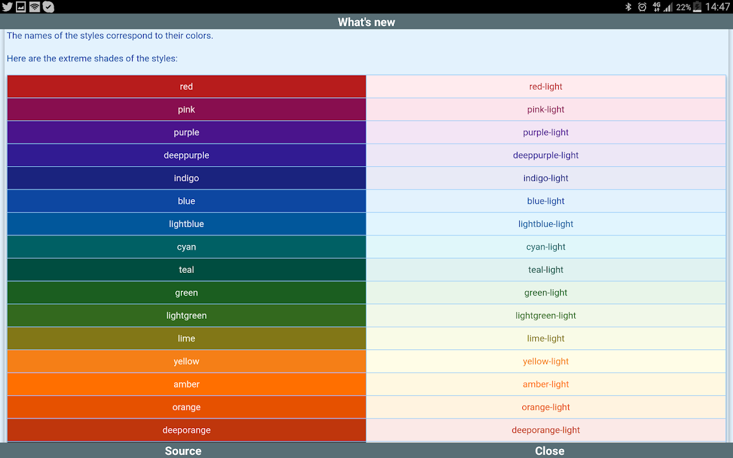Tap the Twitter notification icon
This screenshot has width=733, height=458.
(x=7, y=7)
